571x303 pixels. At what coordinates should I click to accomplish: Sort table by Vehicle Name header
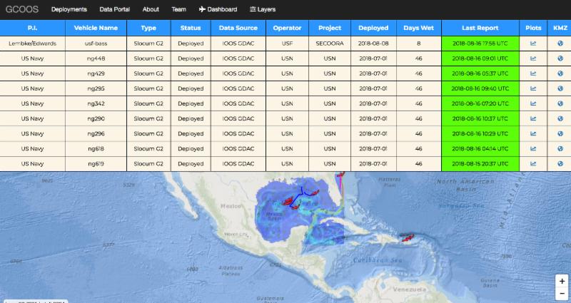(96, 28)
